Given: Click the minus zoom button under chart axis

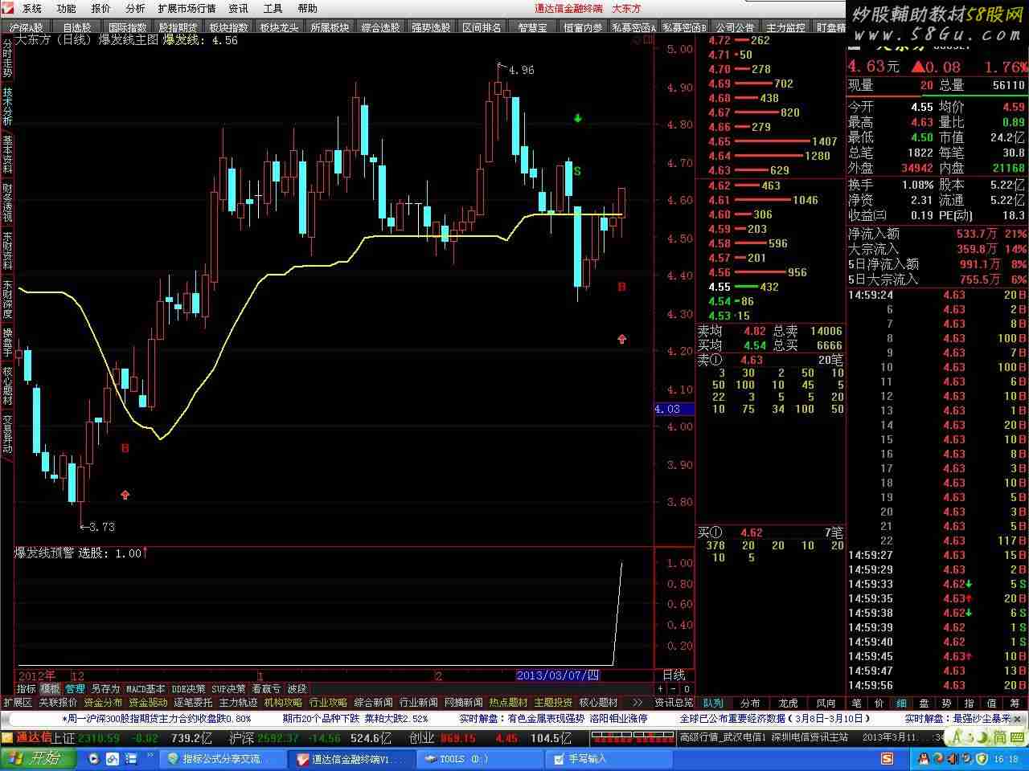Looking at the screenshot, I should point(674,689).
